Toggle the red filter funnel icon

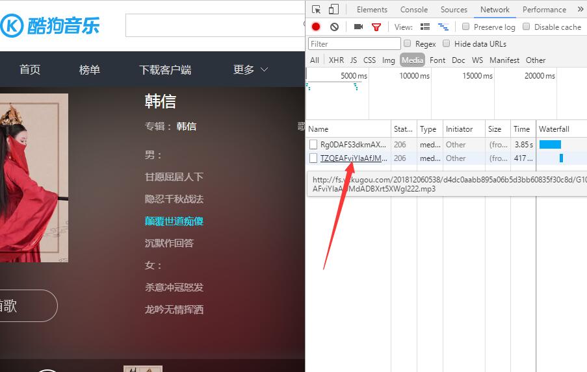(x=376, y=27)
